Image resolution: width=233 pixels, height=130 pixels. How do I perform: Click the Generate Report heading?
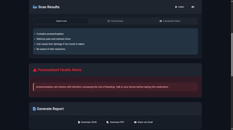coord(50,109)
